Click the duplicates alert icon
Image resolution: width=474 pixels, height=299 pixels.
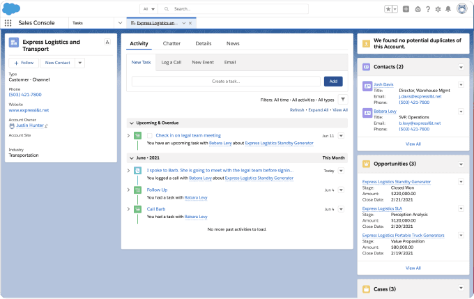tap(366, 44)
